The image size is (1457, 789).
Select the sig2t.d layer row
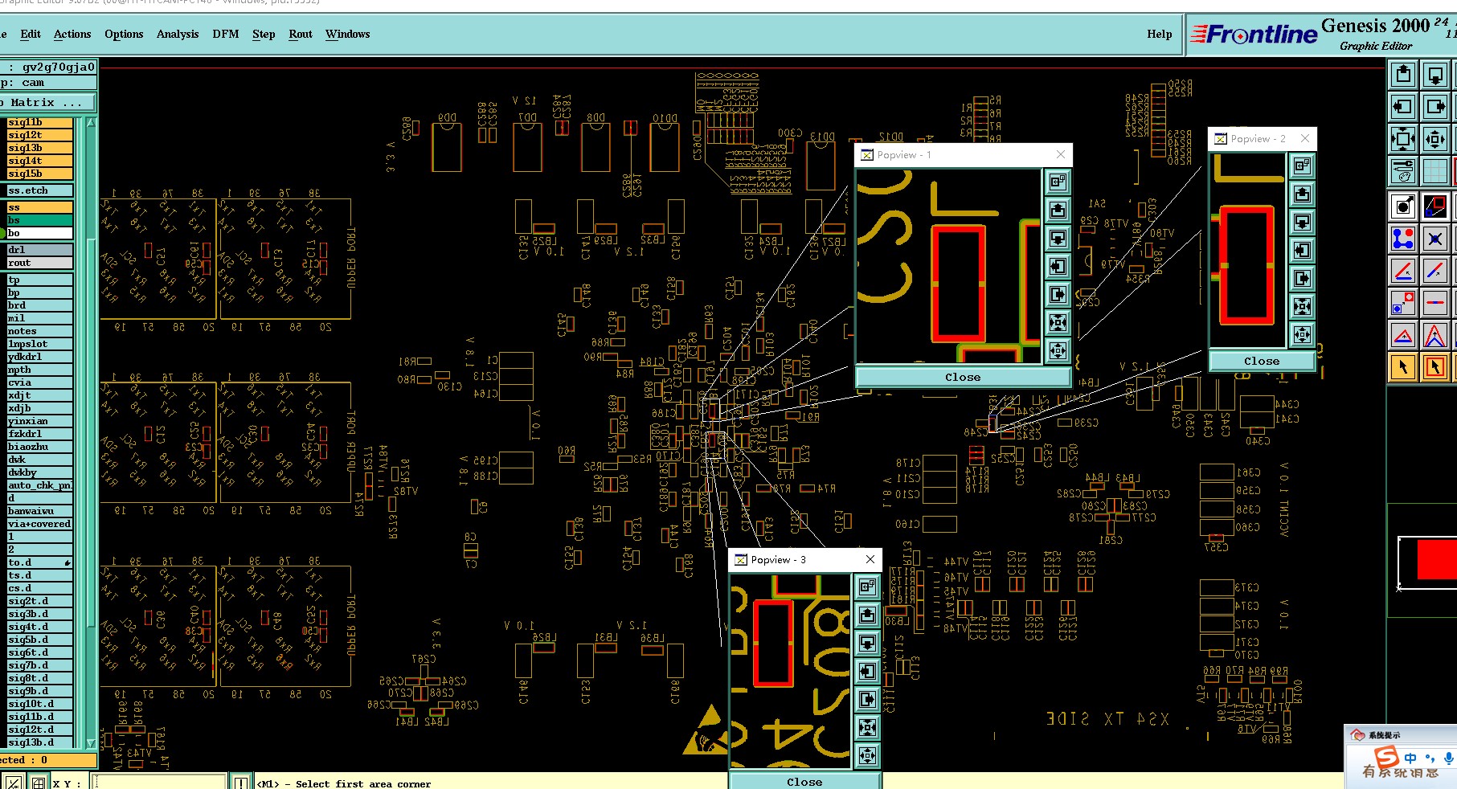(40, 601)
